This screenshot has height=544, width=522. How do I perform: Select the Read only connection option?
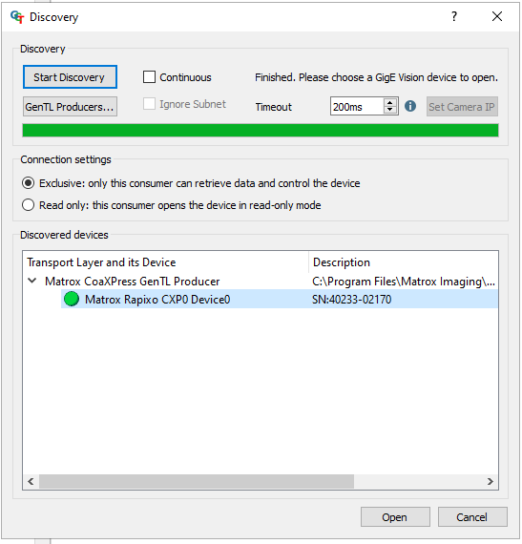pyautogui.click(x=28, y=204)
